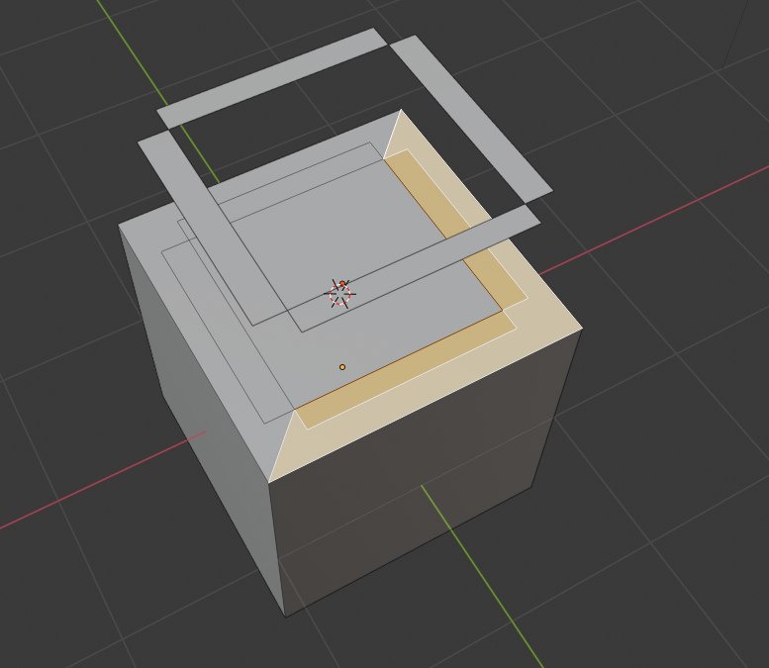Viewport: 769px width, 668px height.
Task: Click the red-white 3D cursor on the cube top
Action: point(339,294)
